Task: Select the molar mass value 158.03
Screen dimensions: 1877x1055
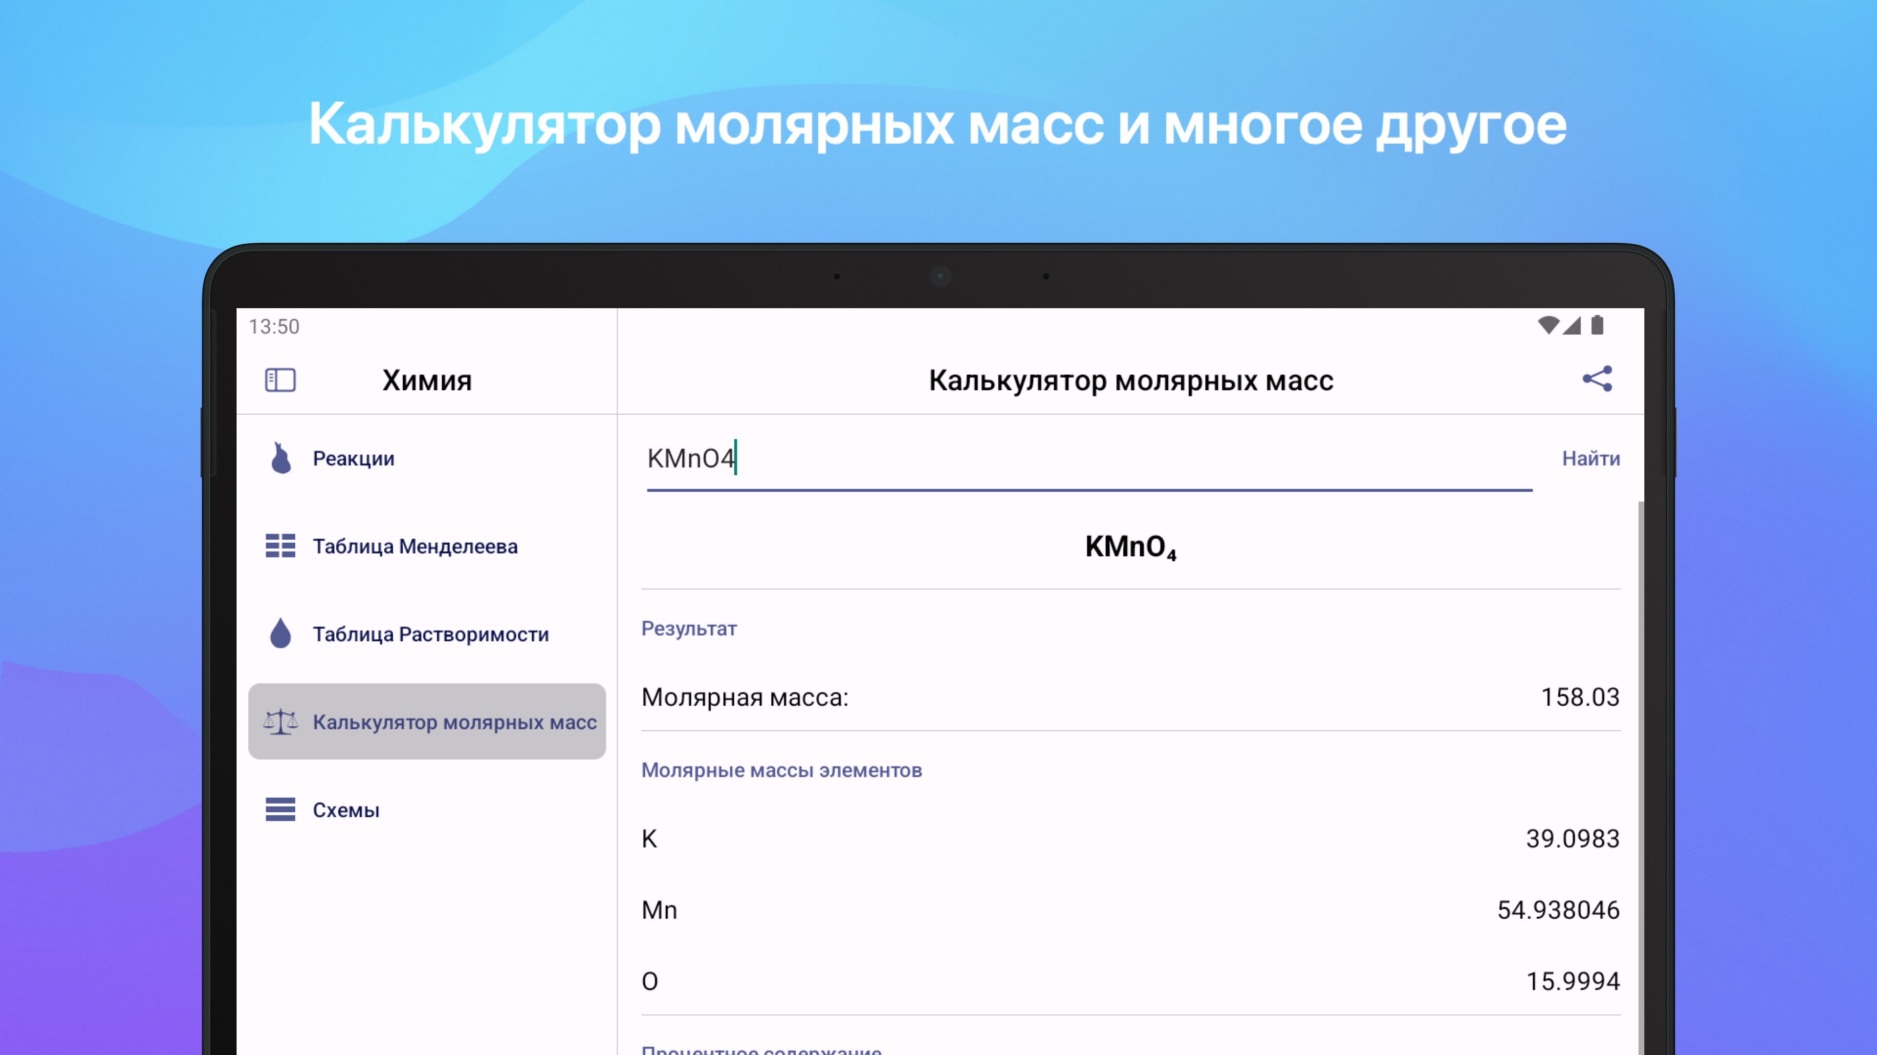Action: [1580, 697]
